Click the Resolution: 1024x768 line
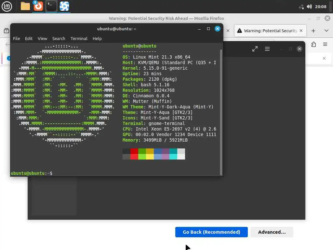The image size is (333, 250). pos(148,90)
